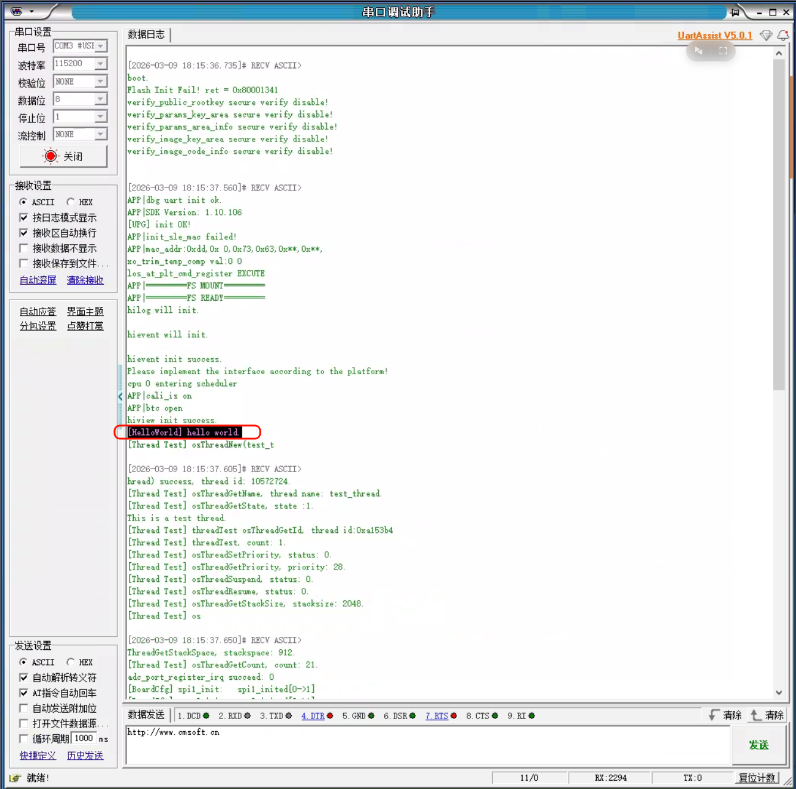This screenshot has width=796, height=789.
Task: Toggle 接收区自动换行 checkbox
Action: click(x=24, y=233)
